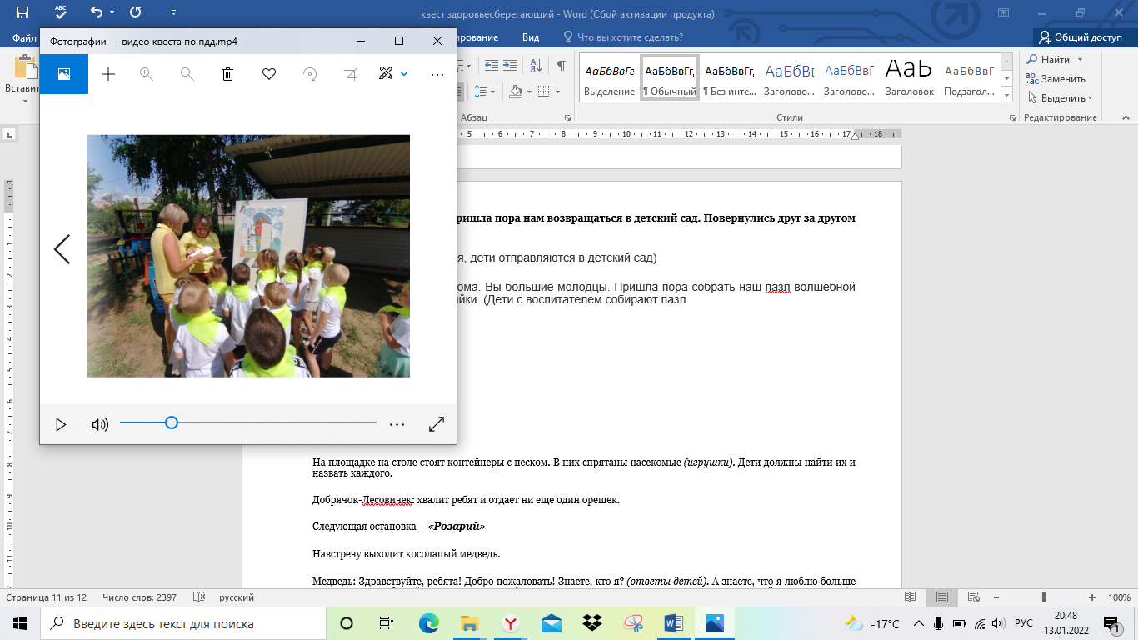Click the zoom in magnifier in Photos

click(147, 74)
